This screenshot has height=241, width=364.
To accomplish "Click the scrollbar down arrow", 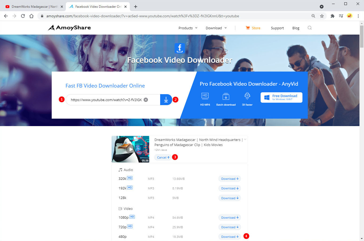I will 362,239.
